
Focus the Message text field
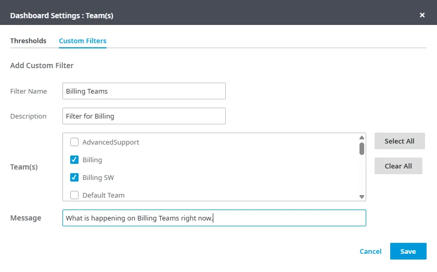coord(214,218)
